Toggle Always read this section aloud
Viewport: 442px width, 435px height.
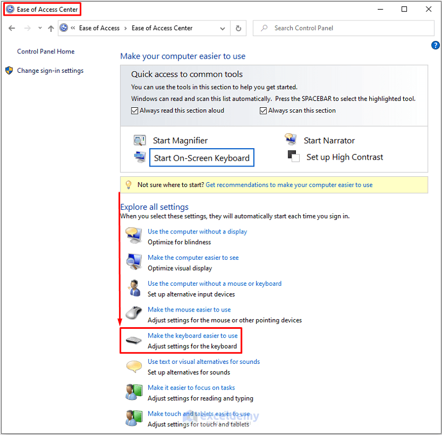point(134,111)
